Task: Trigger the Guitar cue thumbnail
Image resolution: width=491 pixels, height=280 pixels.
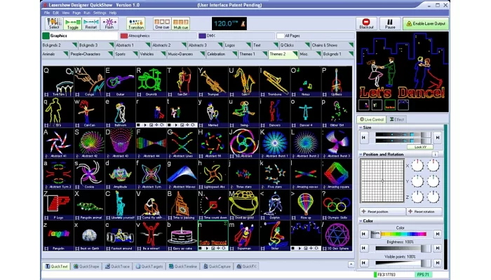Action: point(120,81)
